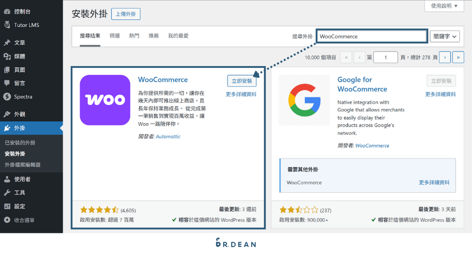Open the 關鍵字 search type dropdown
The width and height of the screenshot is (472, 255).
coord(445,36)
